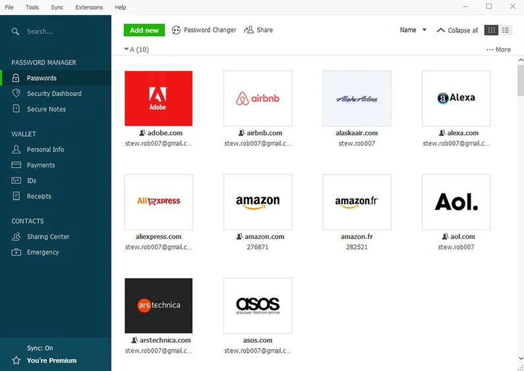Click the Password Changer label
The image size is (524, 371).
click(210, 30)
